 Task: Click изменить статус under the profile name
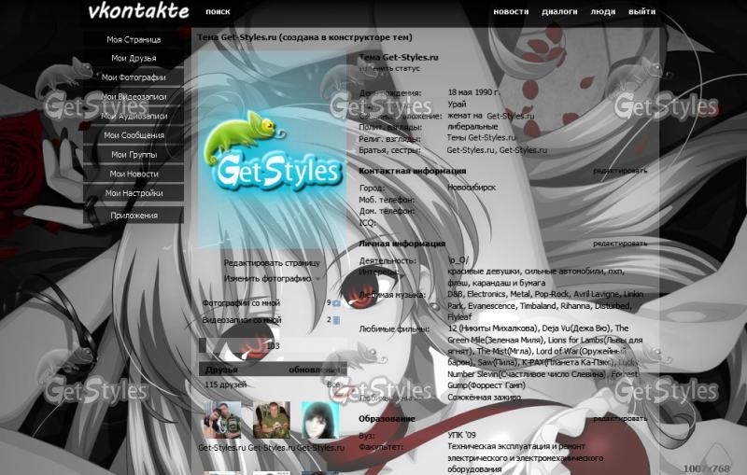point(389,68)
